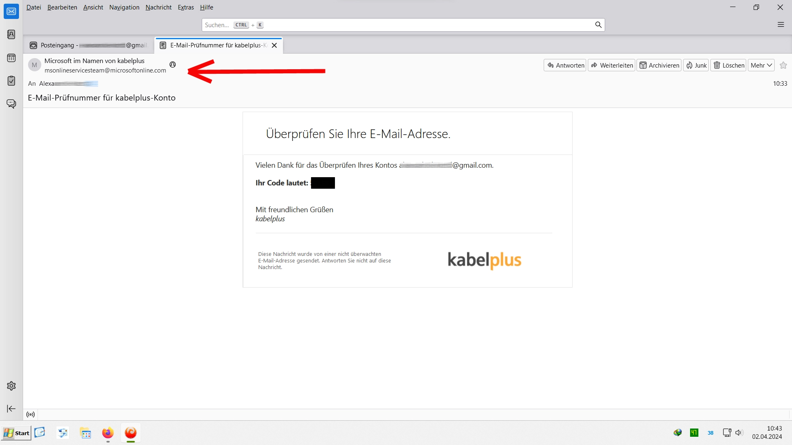Screen dimensions: 792x445
Task: Open the Thunderbird app menu
Action: 780,25
